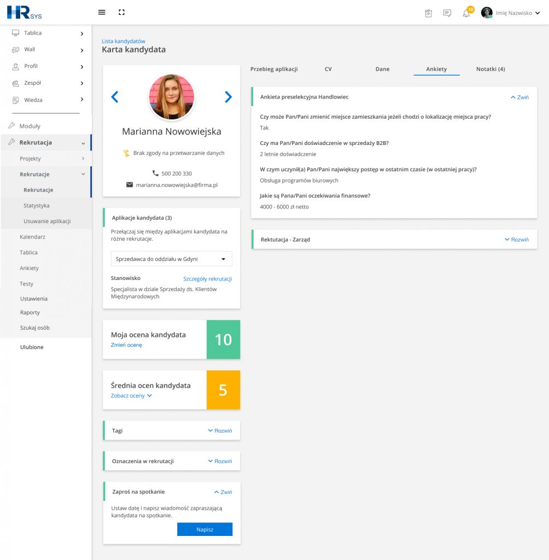This screenshot has height=560, width=549.
Task: Click Marianna Nowowiejska's profile photo
Action: [172, 97]
